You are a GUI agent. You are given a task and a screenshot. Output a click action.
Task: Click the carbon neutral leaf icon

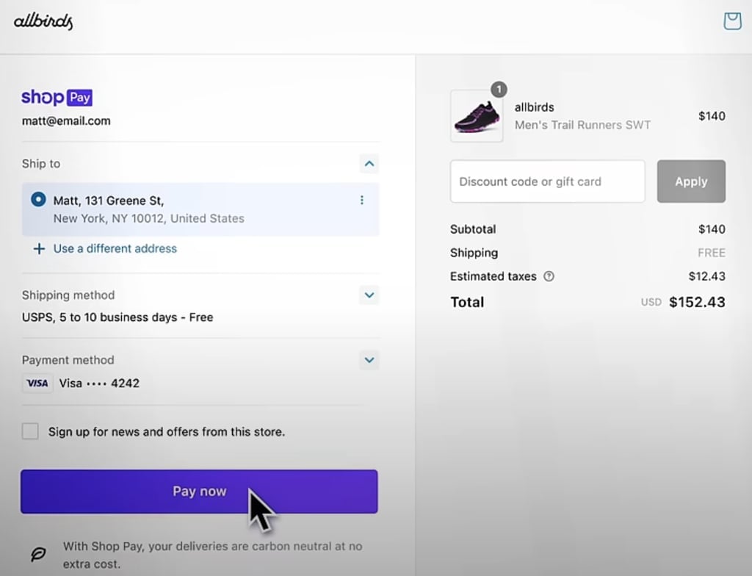point(38,555)
